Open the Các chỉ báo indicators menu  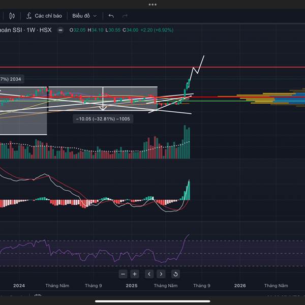[x=44, y=16]
